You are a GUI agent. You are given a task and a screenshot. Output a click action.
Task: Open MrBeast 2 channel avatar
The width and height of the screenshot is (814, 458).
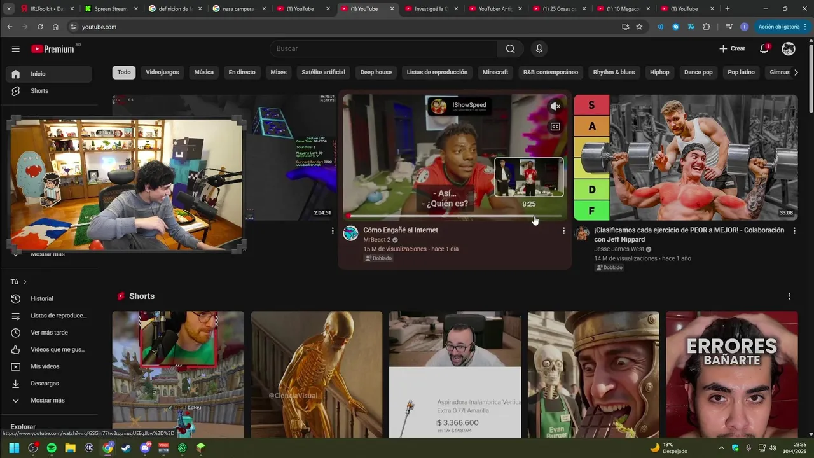coord(351,233)
